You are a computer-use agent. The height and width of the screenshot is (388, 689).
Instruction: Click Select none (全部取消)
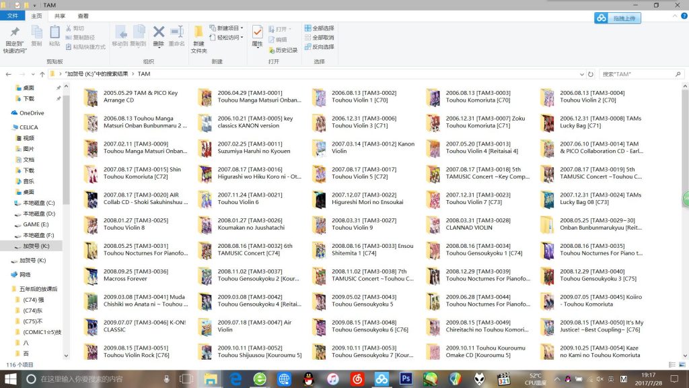[x=320, y=38]
